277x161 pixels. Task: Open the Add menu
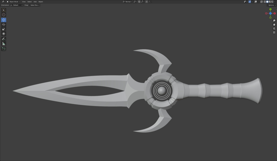point(35,1)
